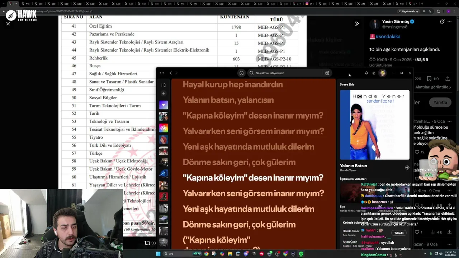Open Grok icon on the tweet
The height and width of the screenshot is (258, 459).
point(442,21)
